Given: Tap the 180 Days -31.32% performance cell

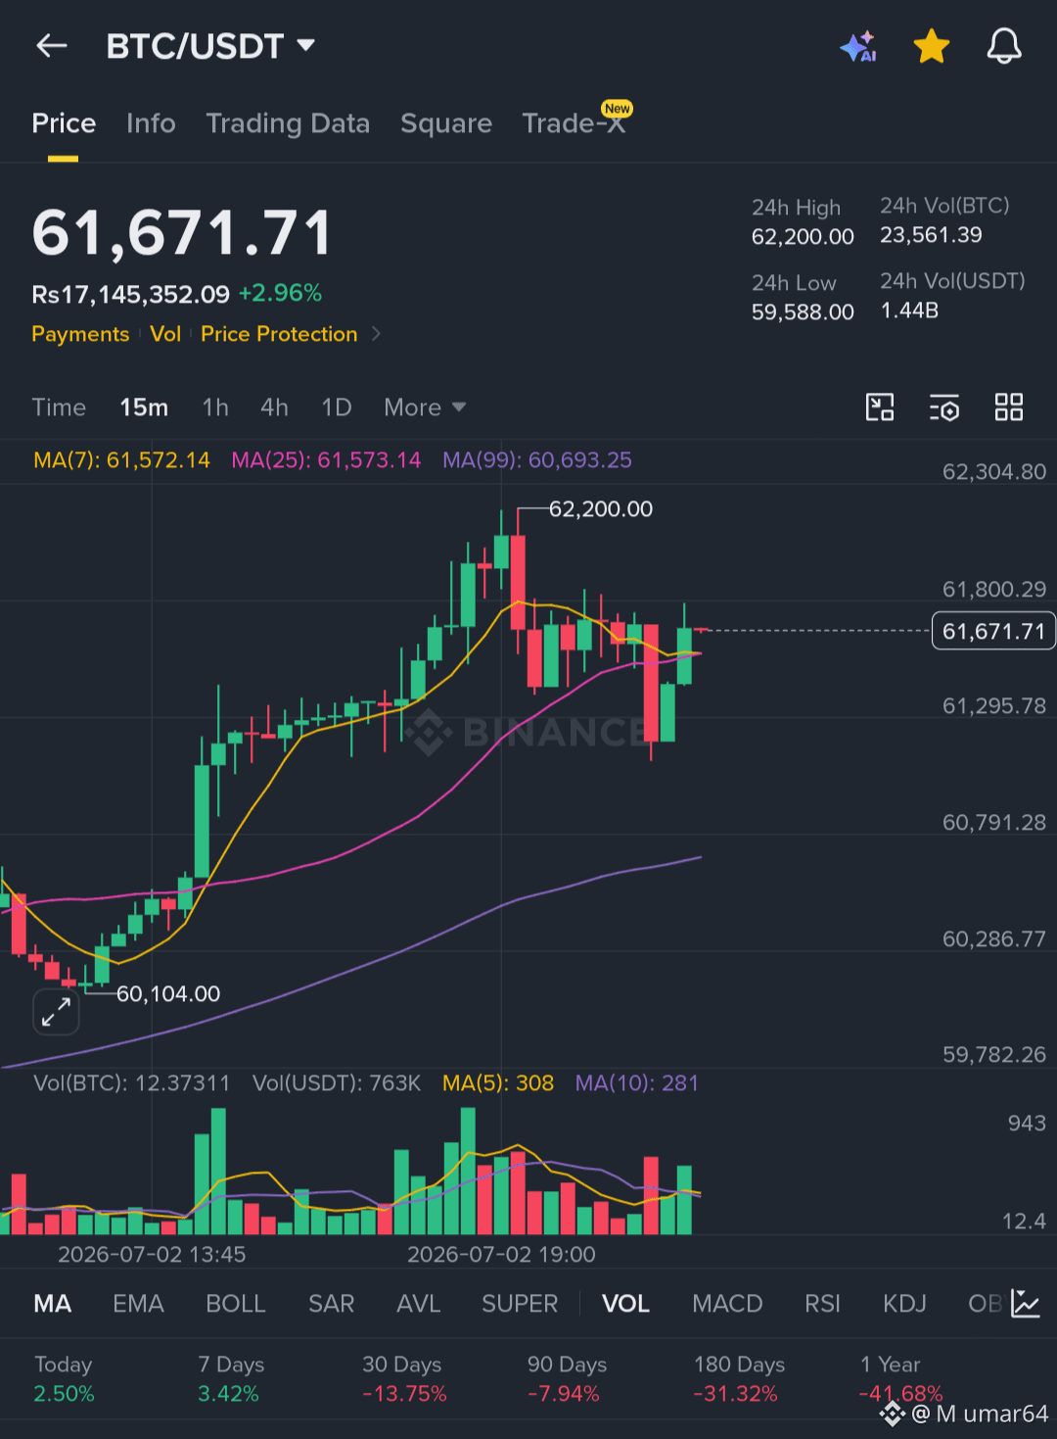Looking at the screenshot, I should coord(739,1378).
